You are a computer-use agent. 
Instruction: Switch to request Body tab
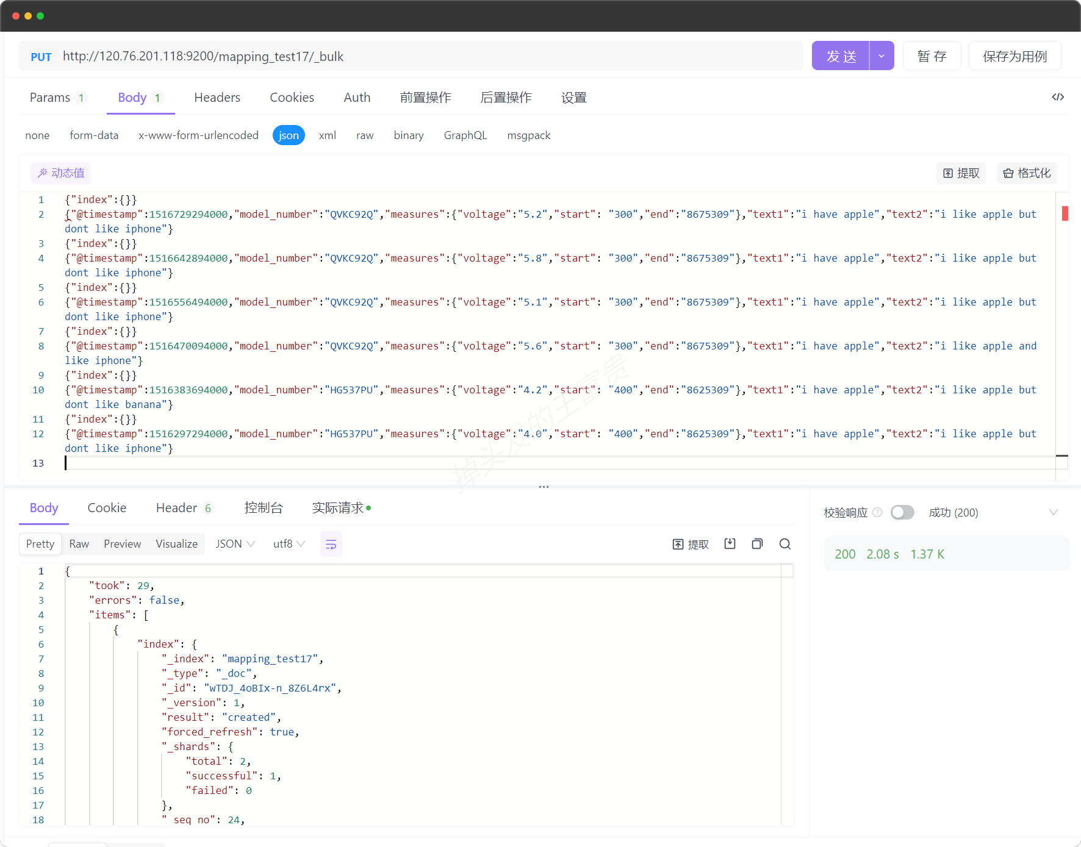(x=140, y=98)
